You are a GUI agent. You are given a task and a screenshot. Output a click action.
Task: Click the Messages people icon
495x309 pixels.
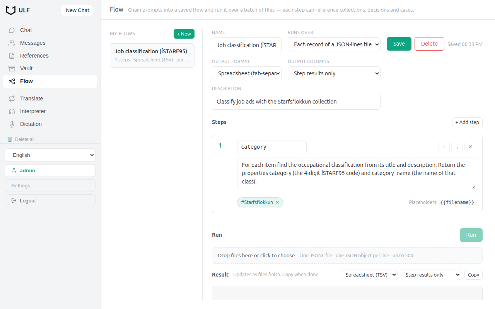coord(12,43)
